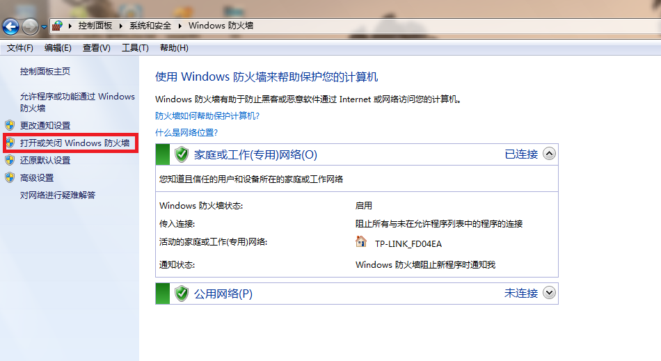
Task: Click green shield icon of 家庭或工作(专用)网络
Action: pos(182,154)
